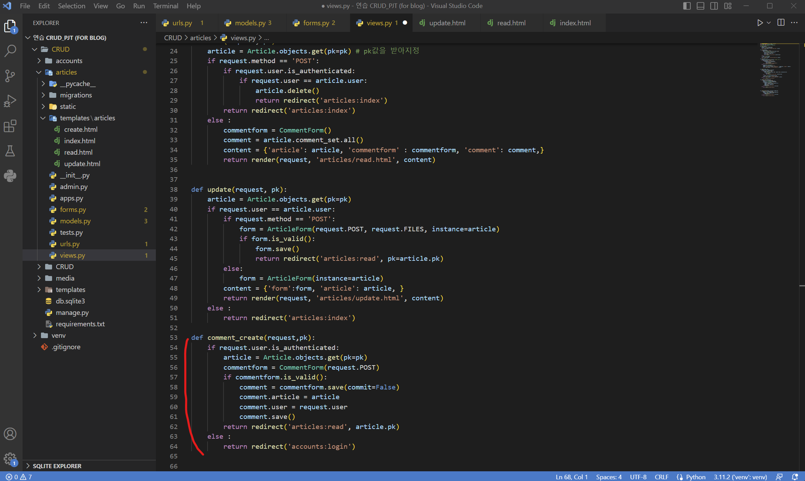This screenshot has height=481, width=805.
Task: Open Source Control view
Action: [10, 76]
